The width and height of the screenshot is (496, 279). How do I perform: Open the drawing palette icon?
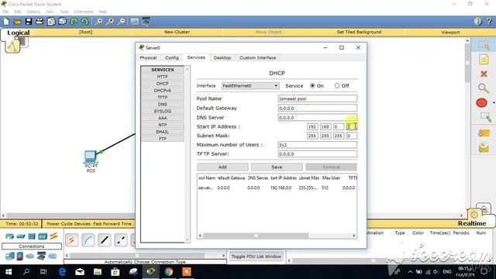tap(134, 22)
